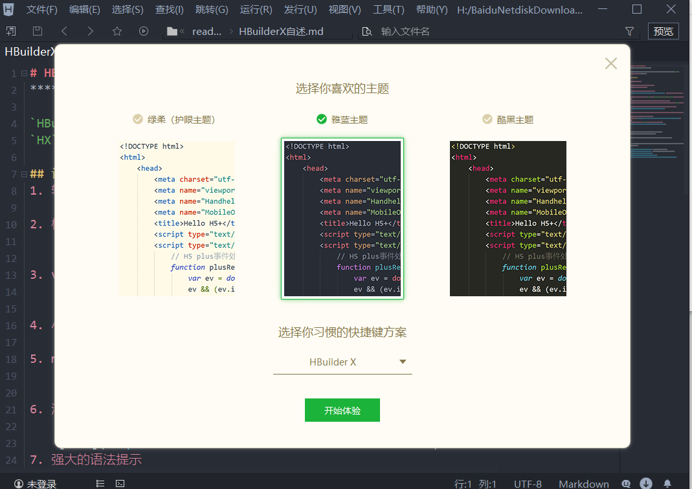Go back with the left arrow icon

(65, 31)
